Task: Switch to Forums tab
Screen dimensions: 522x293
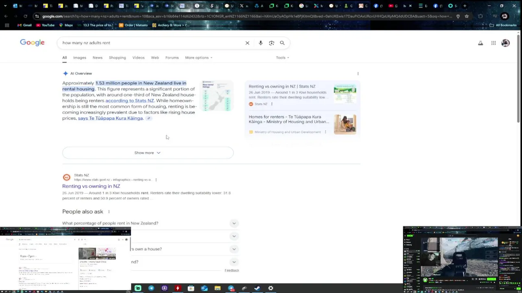Action: (172, 58)
